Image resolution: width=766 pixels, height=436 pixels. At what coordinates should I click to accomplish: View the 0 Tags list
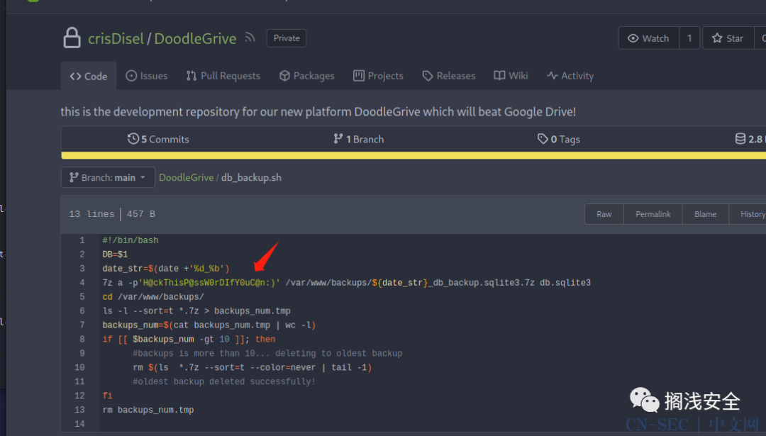[558, 139]
